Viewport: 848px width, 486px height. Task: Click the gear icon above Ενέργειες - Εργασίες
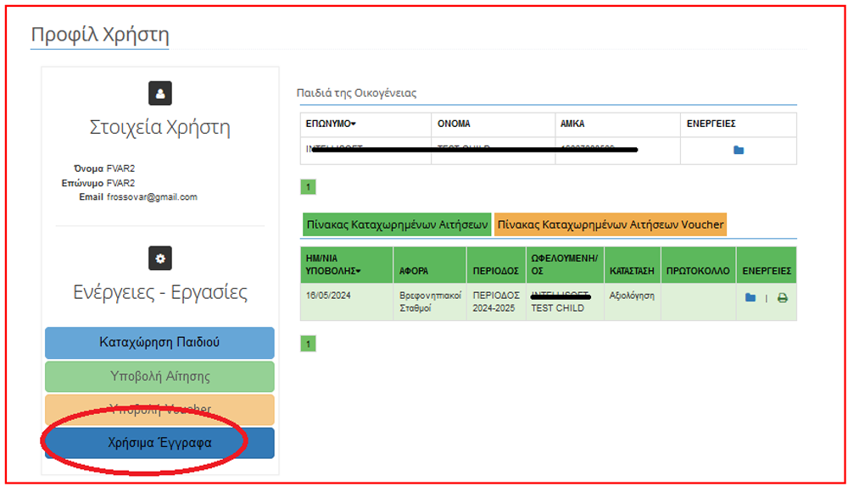point(159,257)
